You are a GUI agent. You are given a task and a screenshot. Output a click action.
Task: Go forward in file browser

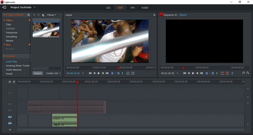[x=38, y=15]
